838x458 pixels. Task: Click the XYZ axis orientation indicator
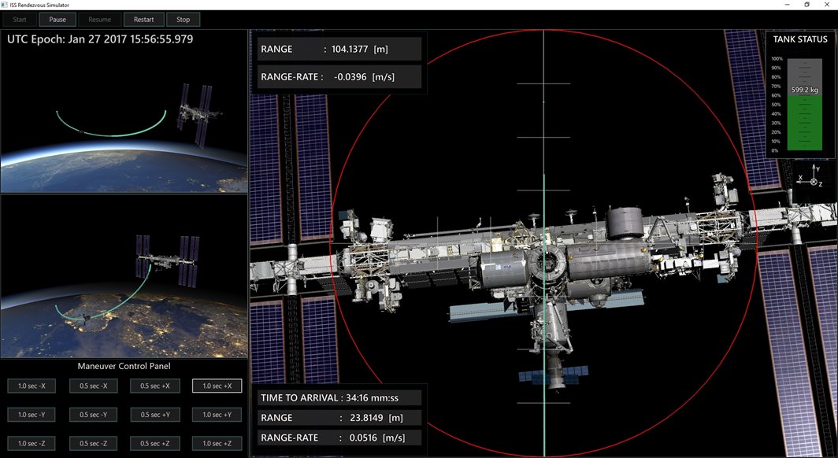tap(810, 177)
